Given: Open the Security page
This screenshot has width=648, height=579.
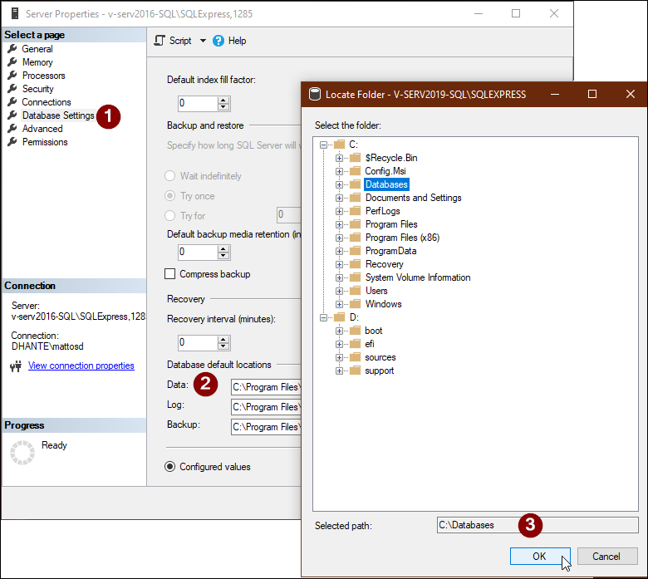Looking at the screenshot, I should (37, 89).
